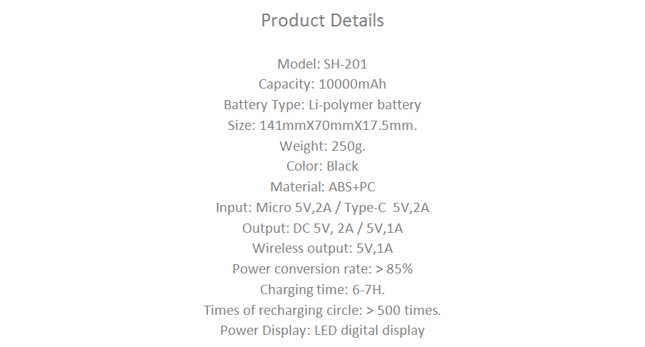Click the Size 141mmX70mmX17.5mm line
The image size is (645, 347).
(323, 126)
